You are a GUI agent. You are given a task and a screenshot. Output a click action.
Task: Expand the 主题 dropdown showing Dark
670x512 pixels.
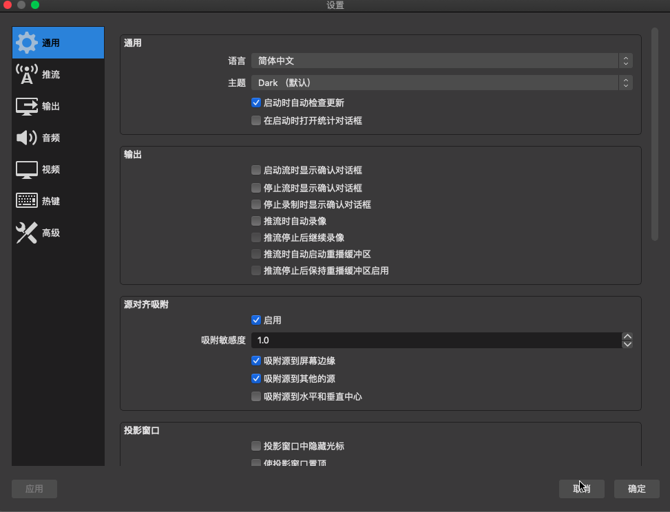[441, 83]
